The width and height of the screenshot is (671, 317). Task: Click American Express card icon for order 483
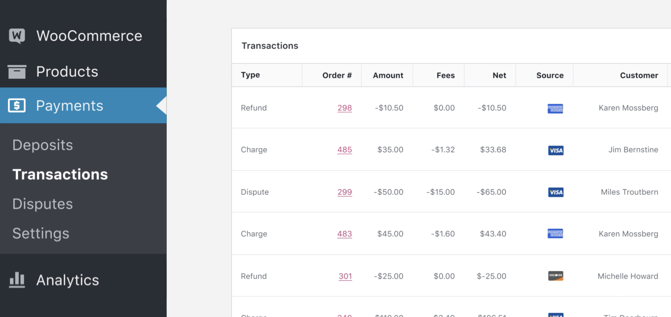click(555, 234)
